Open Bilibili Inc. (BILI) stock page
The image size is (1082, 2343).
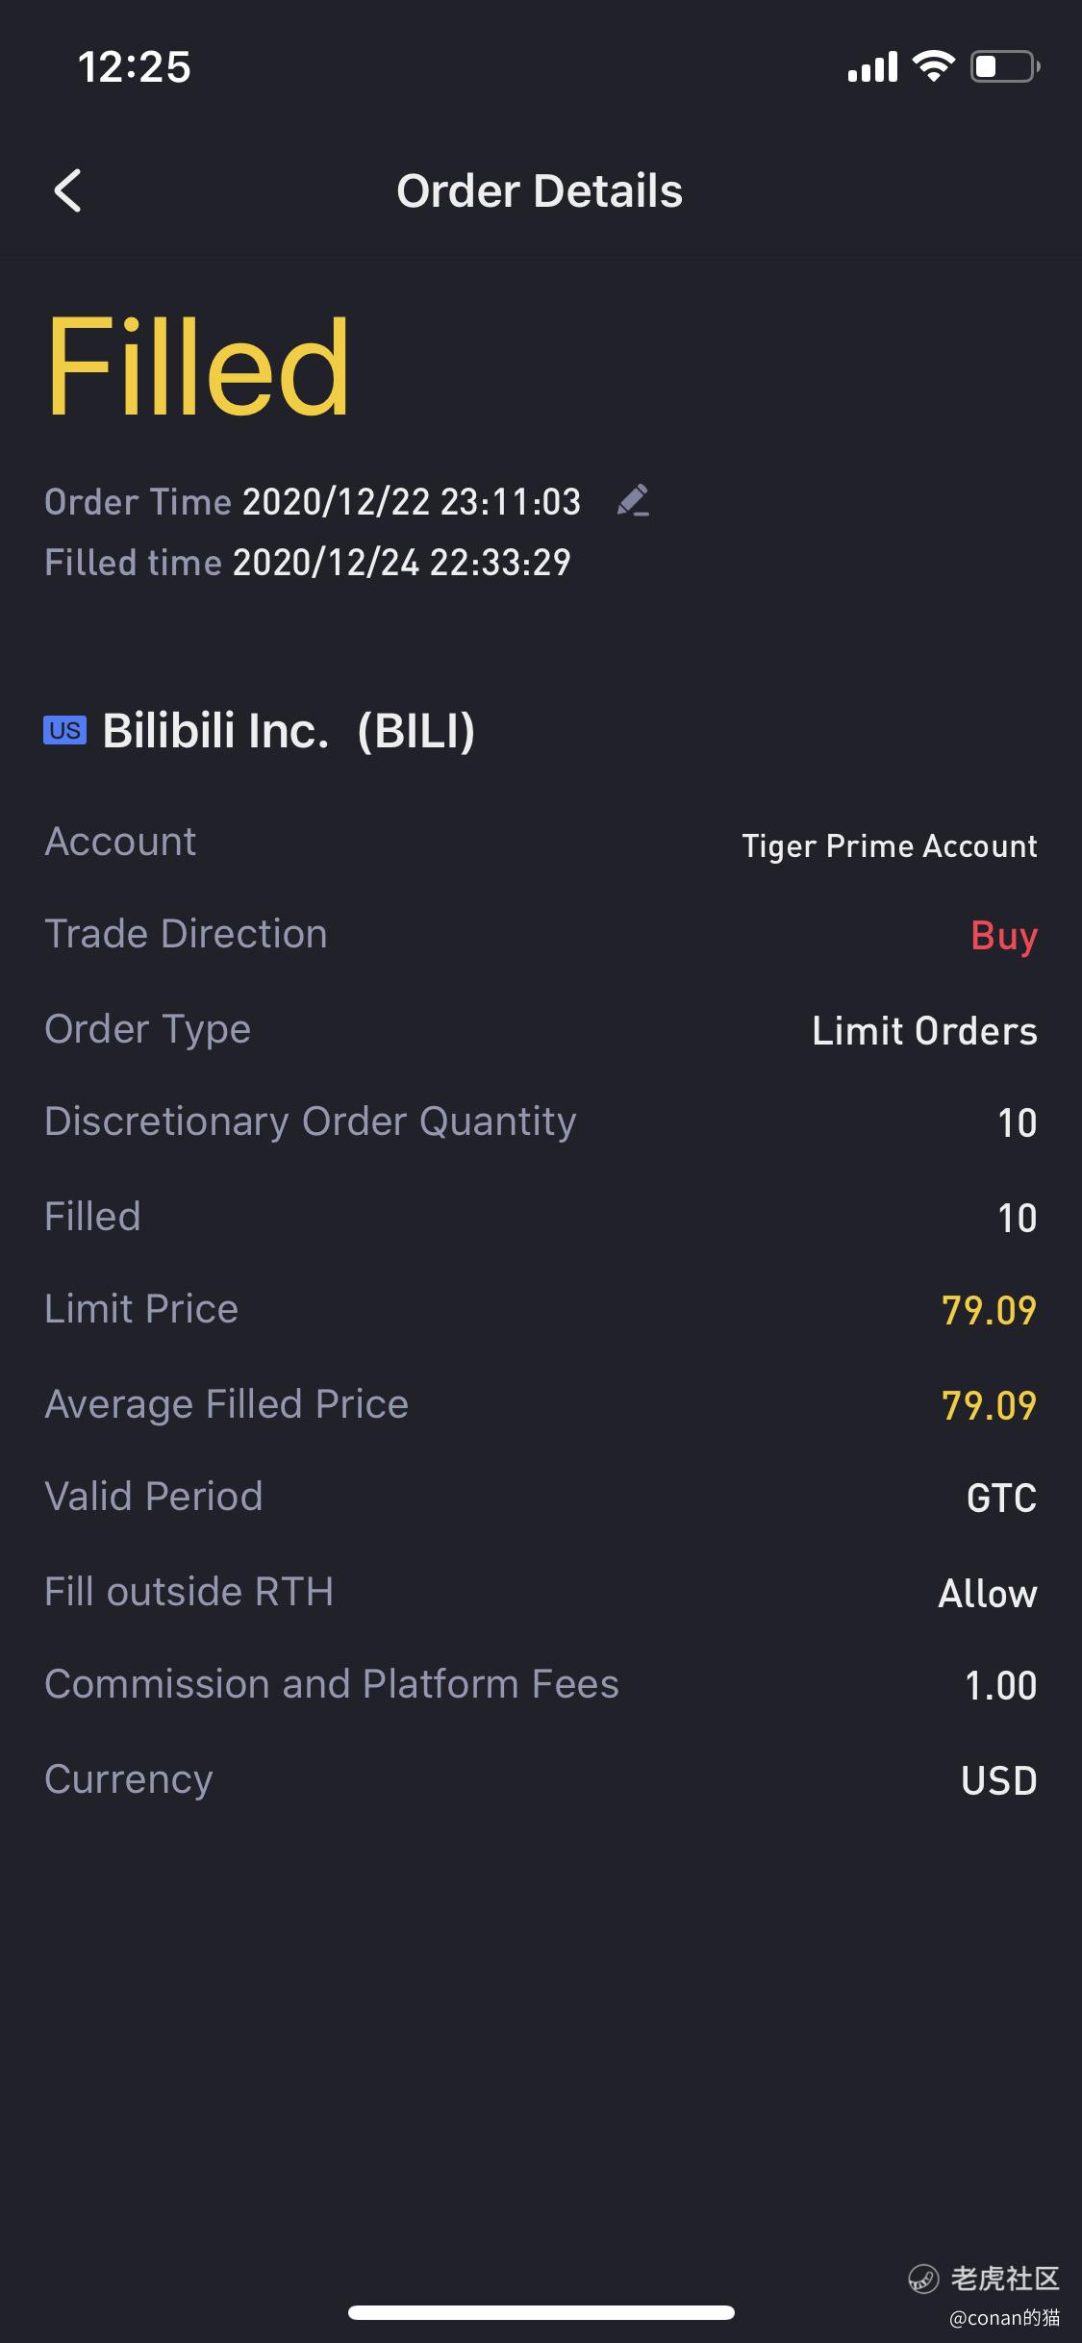point(289,730)
